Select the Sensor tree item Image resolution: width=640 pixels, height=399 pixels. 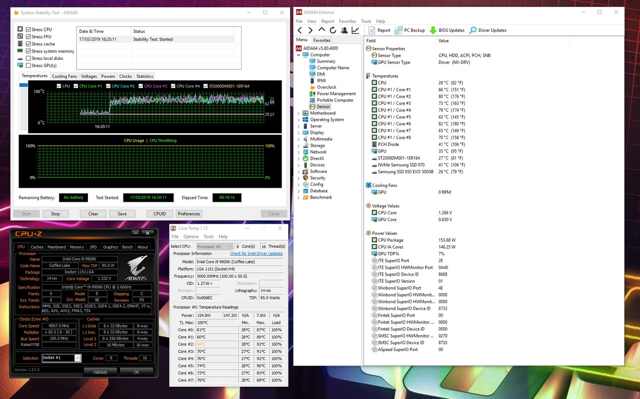click(323, 107)
